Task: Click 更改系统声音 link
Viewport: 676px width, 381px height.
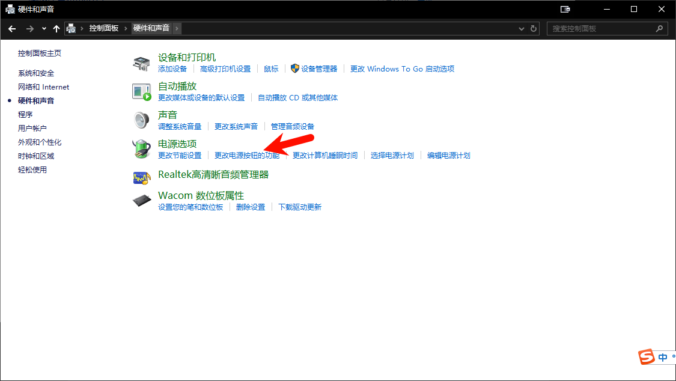Action: click(x=236, y=127)
